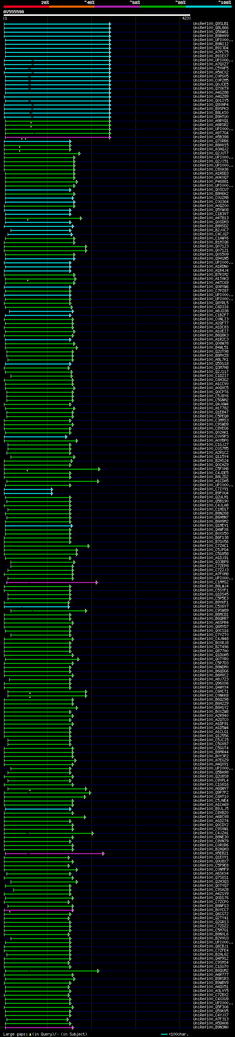Image resolution: width=235 pixels, height=1037 pixels.
Task: Select the UniRef100_B8AV15 row label
Action: coord(211,145)
